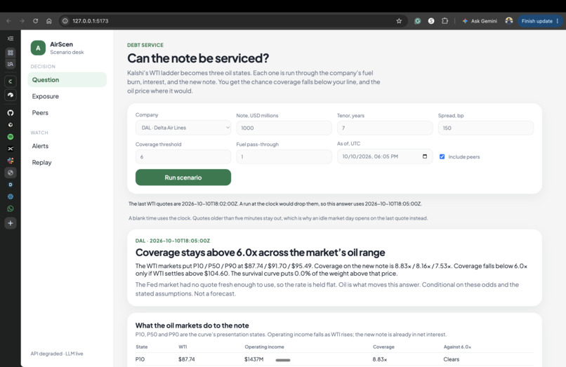Click the calendar icon in the As of field
Image resolution: width=566 pixels, height=367 pixels.
(x=424, y=156)
